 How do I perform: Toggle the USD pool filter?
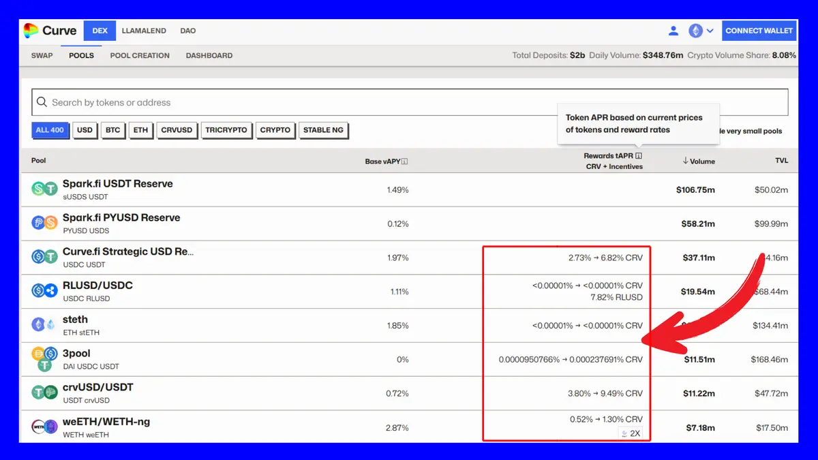[x=85, y=130]
